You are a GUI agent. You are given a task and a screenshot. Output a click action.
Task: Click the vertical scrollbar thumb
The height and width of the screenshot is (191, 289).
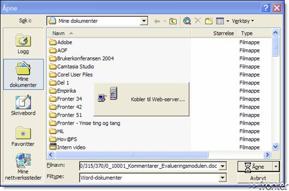(275, 47)
